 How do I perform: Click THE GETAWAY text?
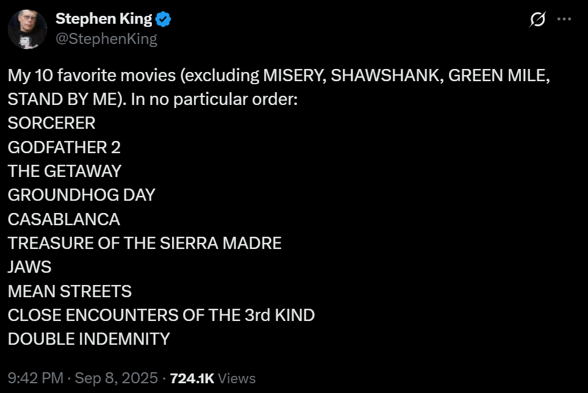tap(63, 171)
